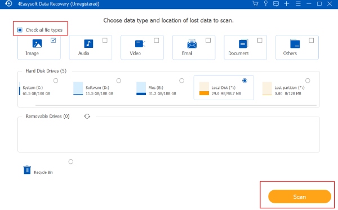Click the 'Software (D:)' drive name
Screen dimensions: 338x210
[x=97, y=88]
